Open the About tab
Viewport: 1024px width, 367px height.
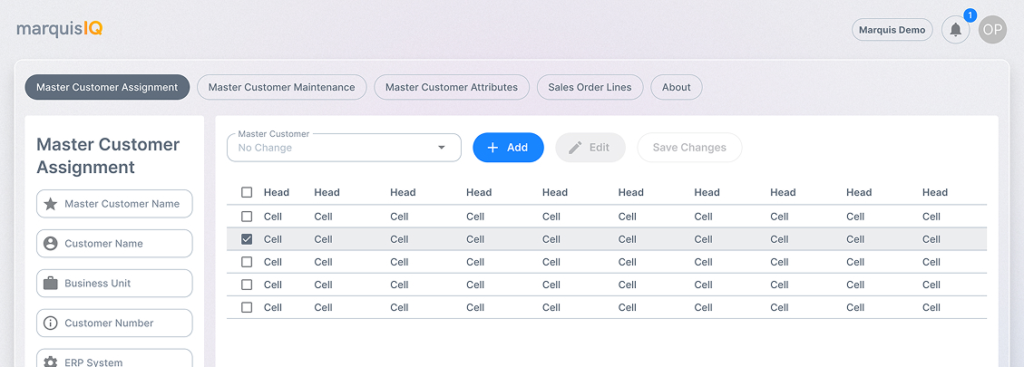[x=676, y=87]
